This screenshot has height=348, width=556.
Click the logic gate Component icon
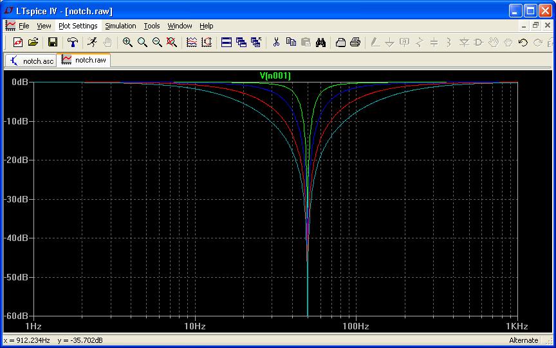(x=479, y=43)
